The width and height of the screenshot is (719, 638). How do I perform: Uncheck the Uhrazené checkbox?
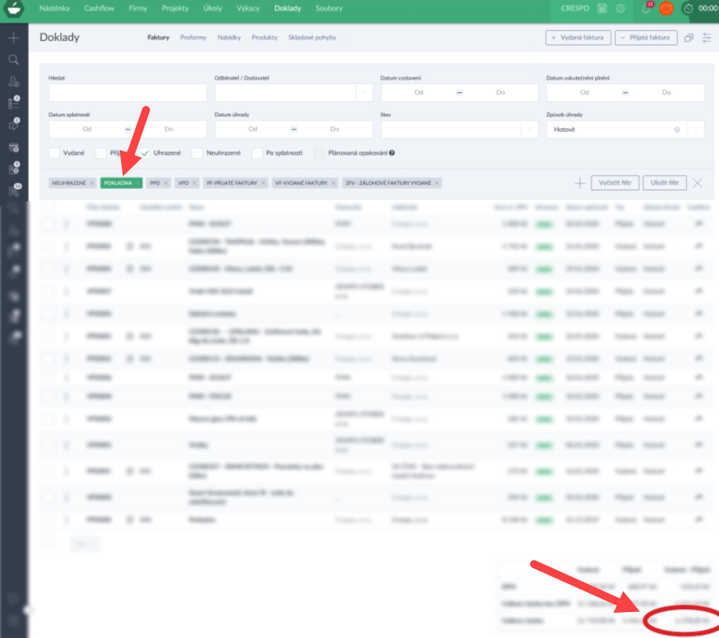pos(145,153)
